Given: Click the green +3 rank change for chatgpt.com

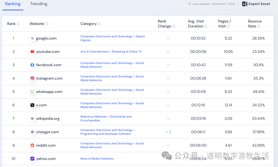Looking at the screenshot, I should point(168,132).
